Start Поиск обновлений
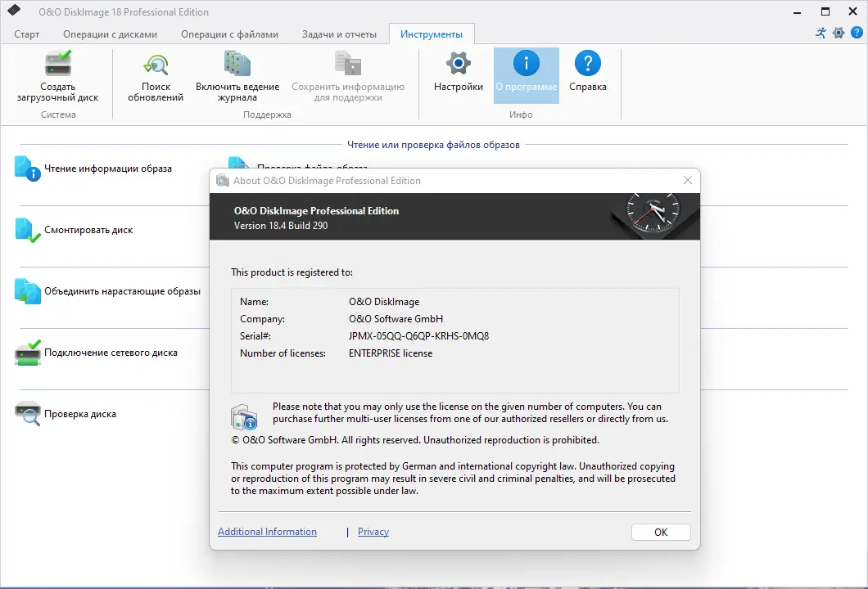 tap(156, 78)
